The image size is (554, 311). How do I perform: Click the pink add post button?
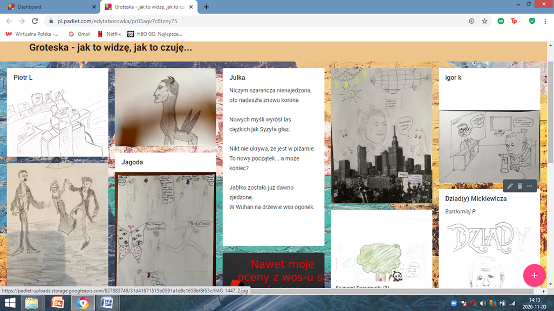tap(534, 275)
